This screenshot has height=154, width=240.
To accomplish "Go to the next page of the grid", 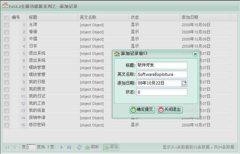I will pyautogui.click(x=62, y=147).
